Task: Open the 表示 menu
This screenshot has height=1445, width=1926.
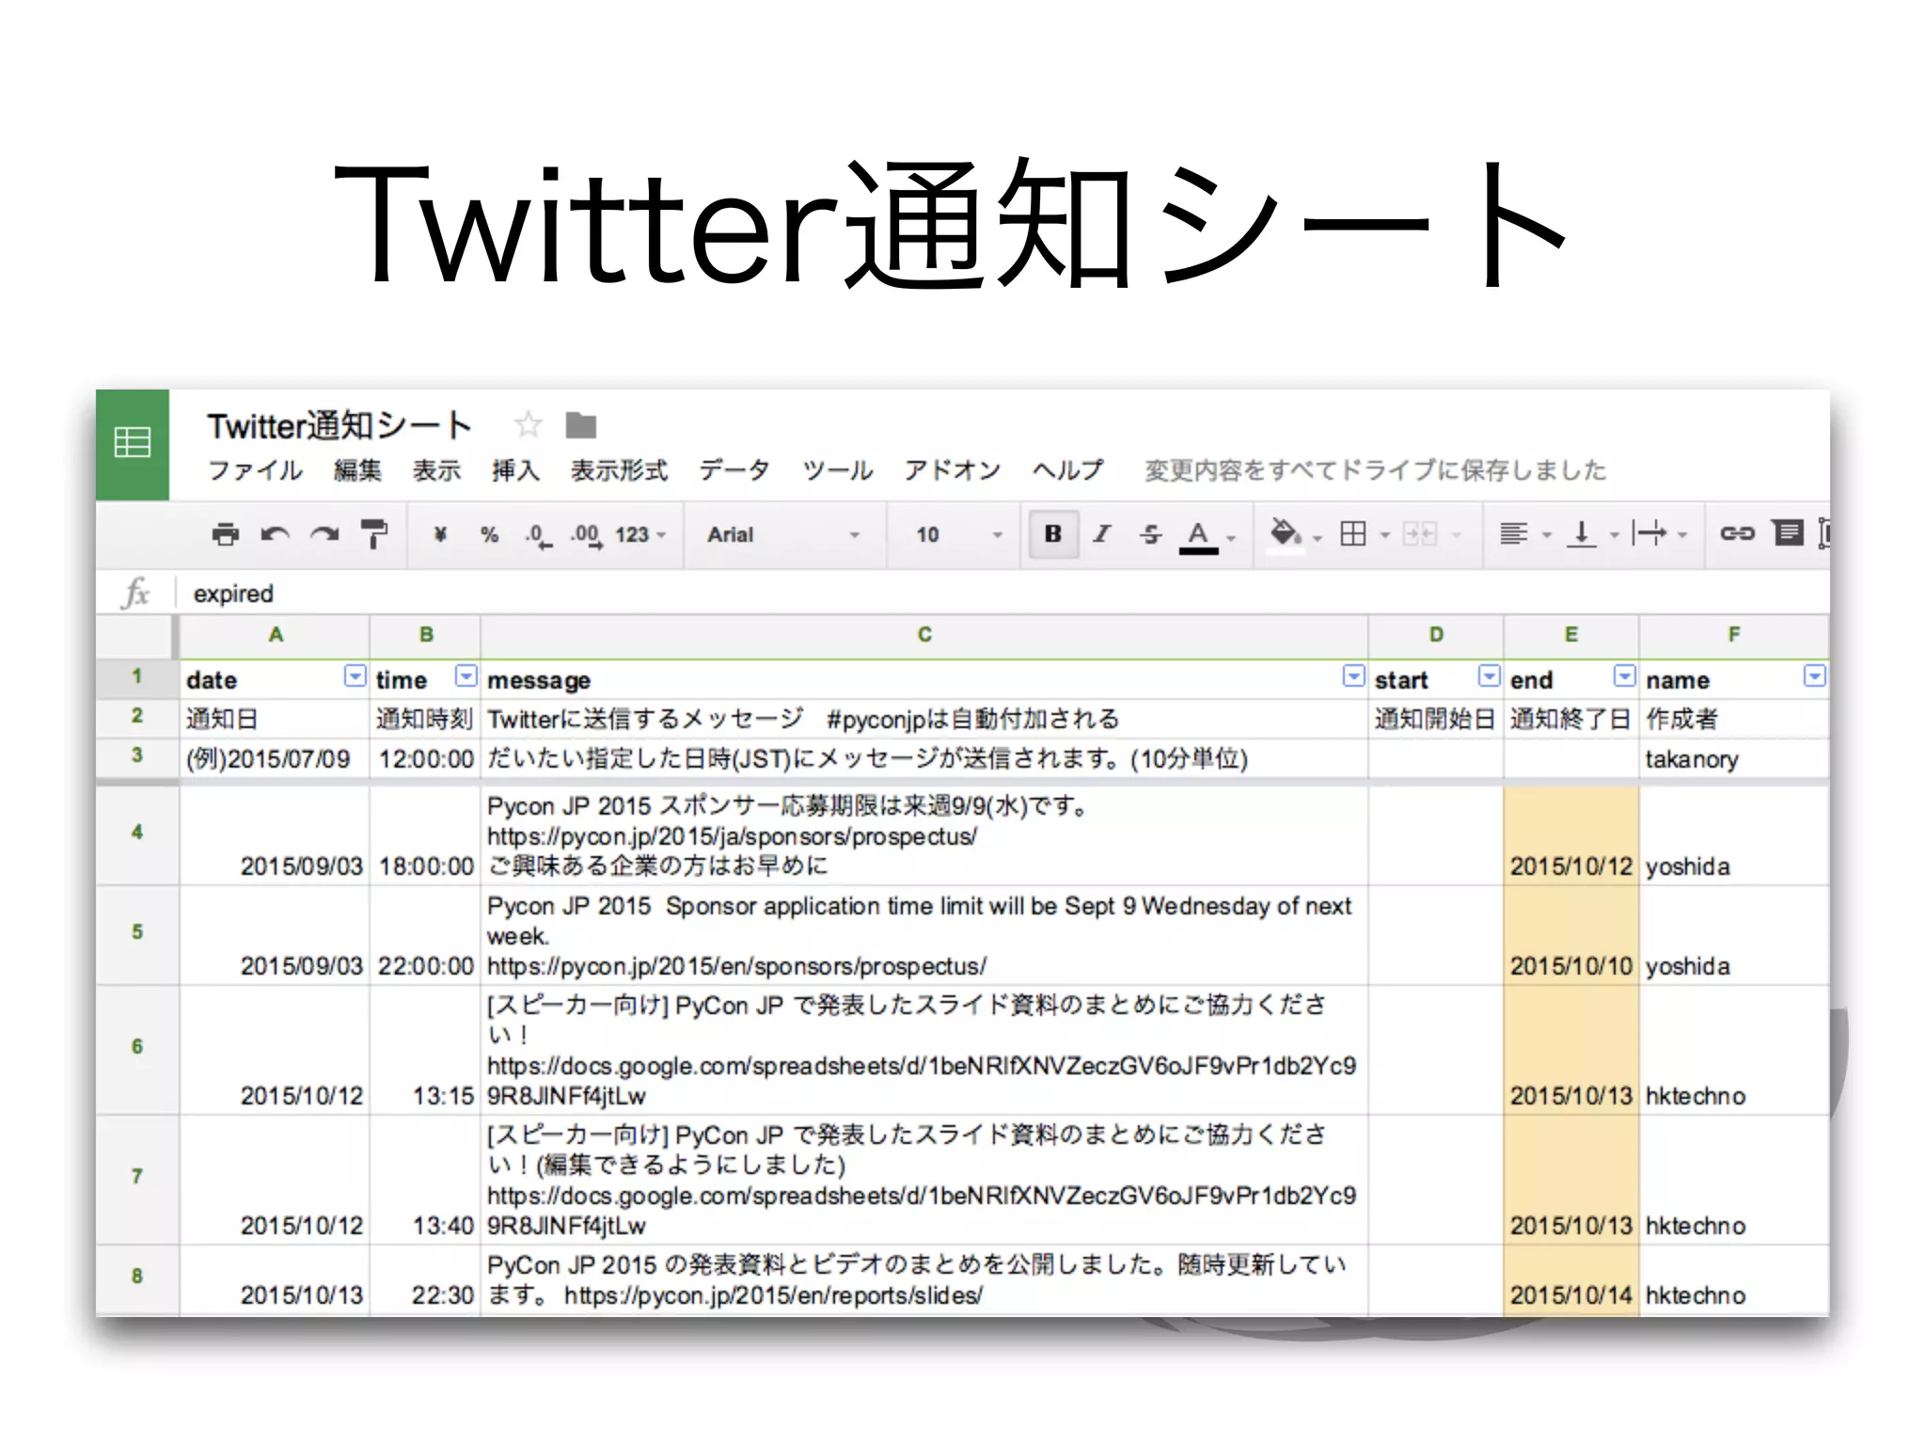Action: pos(436,470)
